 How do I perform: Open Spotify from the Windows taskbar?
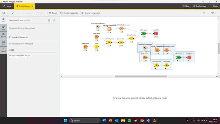click(129, 121)
